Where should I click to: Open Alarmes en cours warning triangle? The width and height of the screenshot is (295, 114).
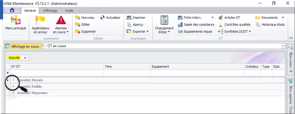pos(61,20)
